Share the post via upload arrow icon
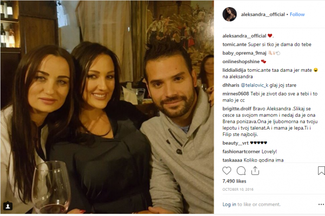This screenshot has width=325, height=216. point(255,171)
